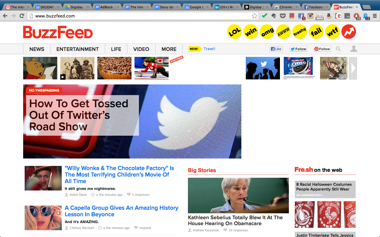The width and height of the screenshot is (380, 237).
Task: Click the Evernote elephant extension icon
Action: pos(273,16)
